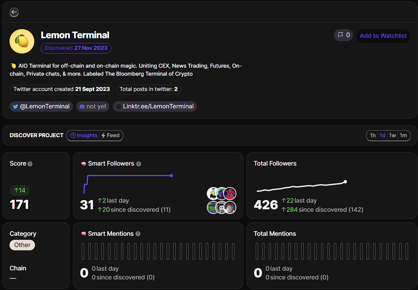The image size is (418, 290).
Task: Click the Twitter bird icon
Action: [x=15, y=107]
